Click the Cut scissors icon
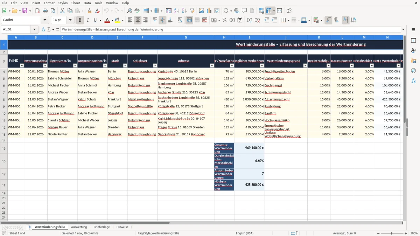 [x=62, y=11]
